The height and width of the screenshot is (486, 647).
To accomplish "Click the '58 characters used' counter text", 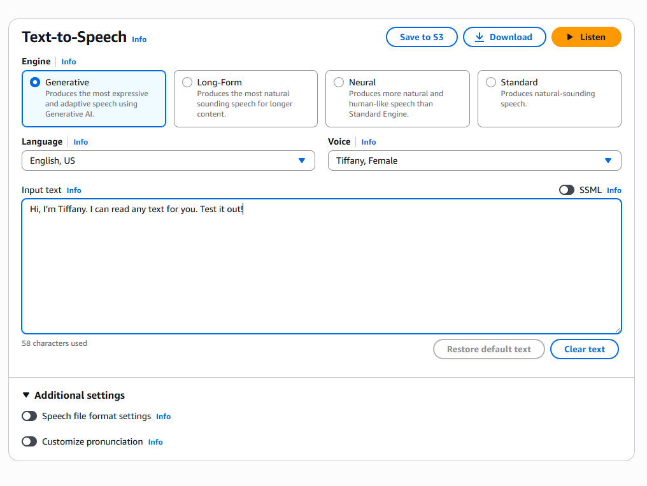I will tap(55, 343).
